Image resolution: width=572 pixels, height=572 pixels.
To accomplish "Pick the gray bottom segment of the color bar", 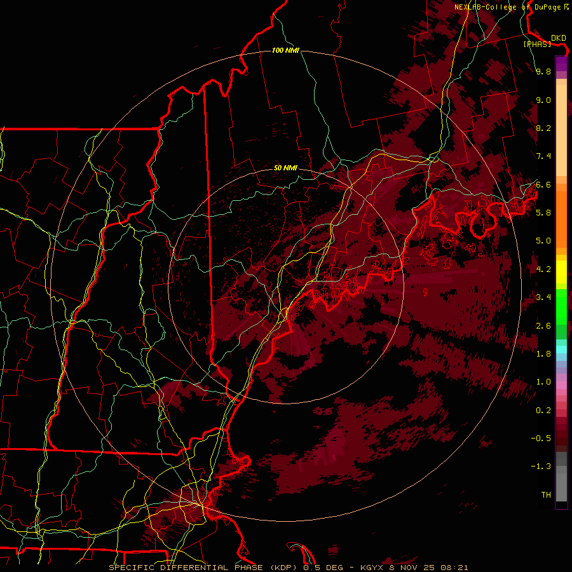I will (x=561, y=484).
